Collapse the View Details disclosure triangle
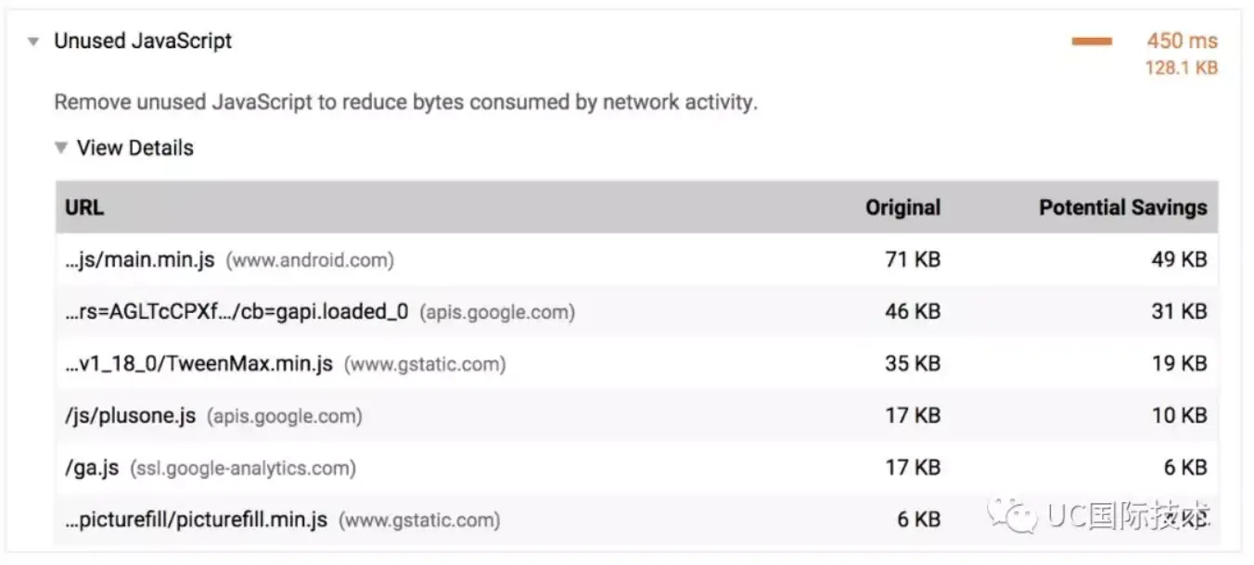Screen dimensions: 1254x565 (61, 148)
